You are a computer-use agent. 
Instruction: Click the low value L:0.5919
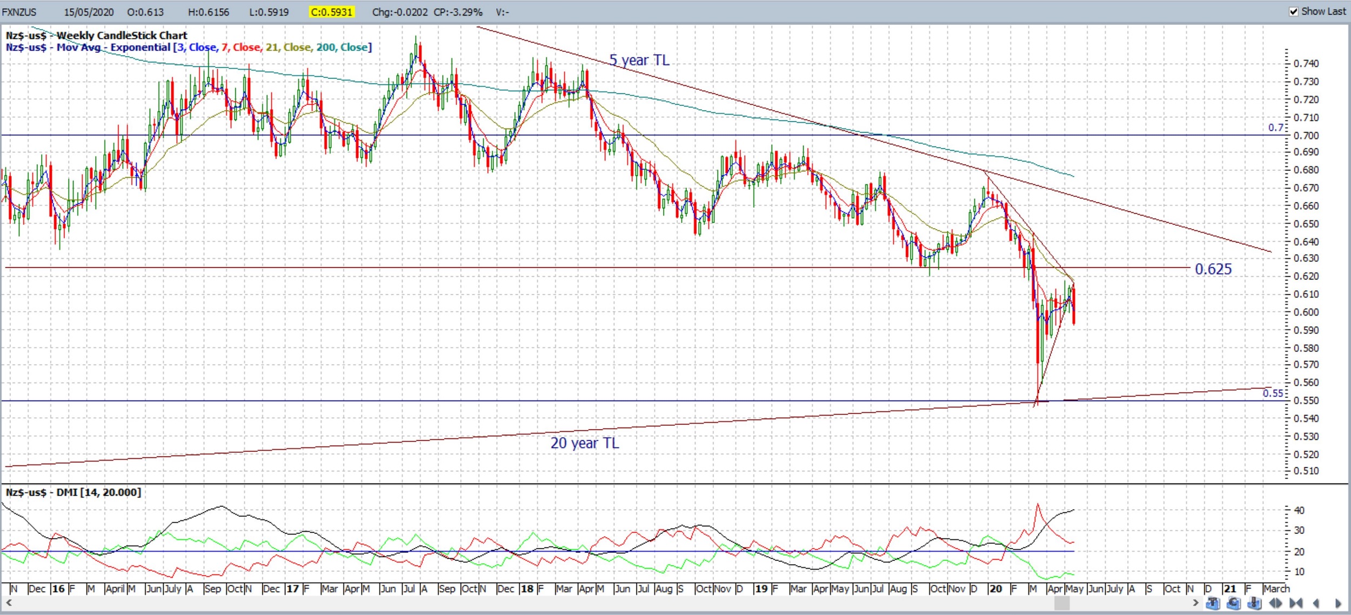click(x=269, y=12)
